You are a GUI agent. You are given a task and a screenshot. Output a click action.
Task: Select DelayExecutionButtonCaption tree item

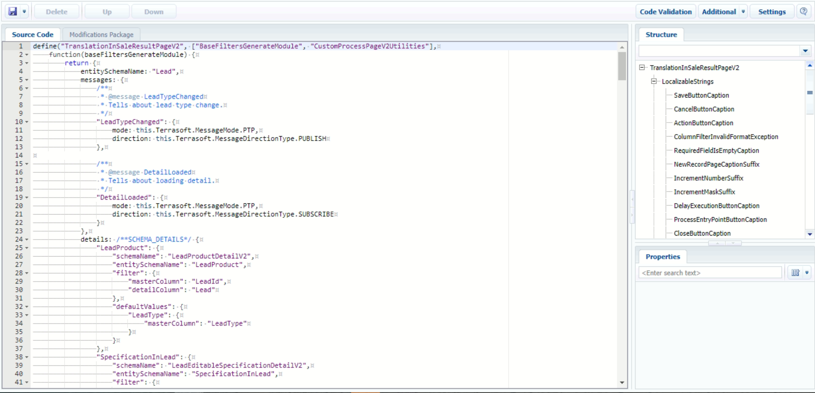[x=716, y=206]
